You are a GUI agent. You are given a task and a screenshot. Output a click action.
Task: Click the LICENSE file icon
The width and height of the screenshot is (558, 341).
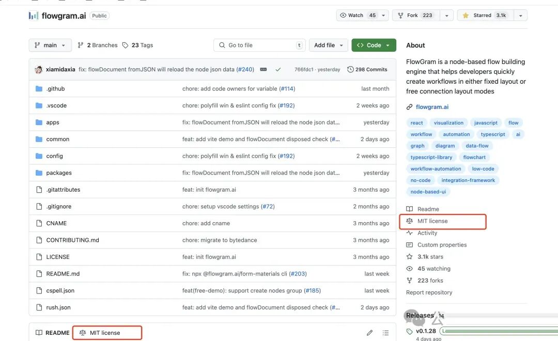(x=39, y=257)
